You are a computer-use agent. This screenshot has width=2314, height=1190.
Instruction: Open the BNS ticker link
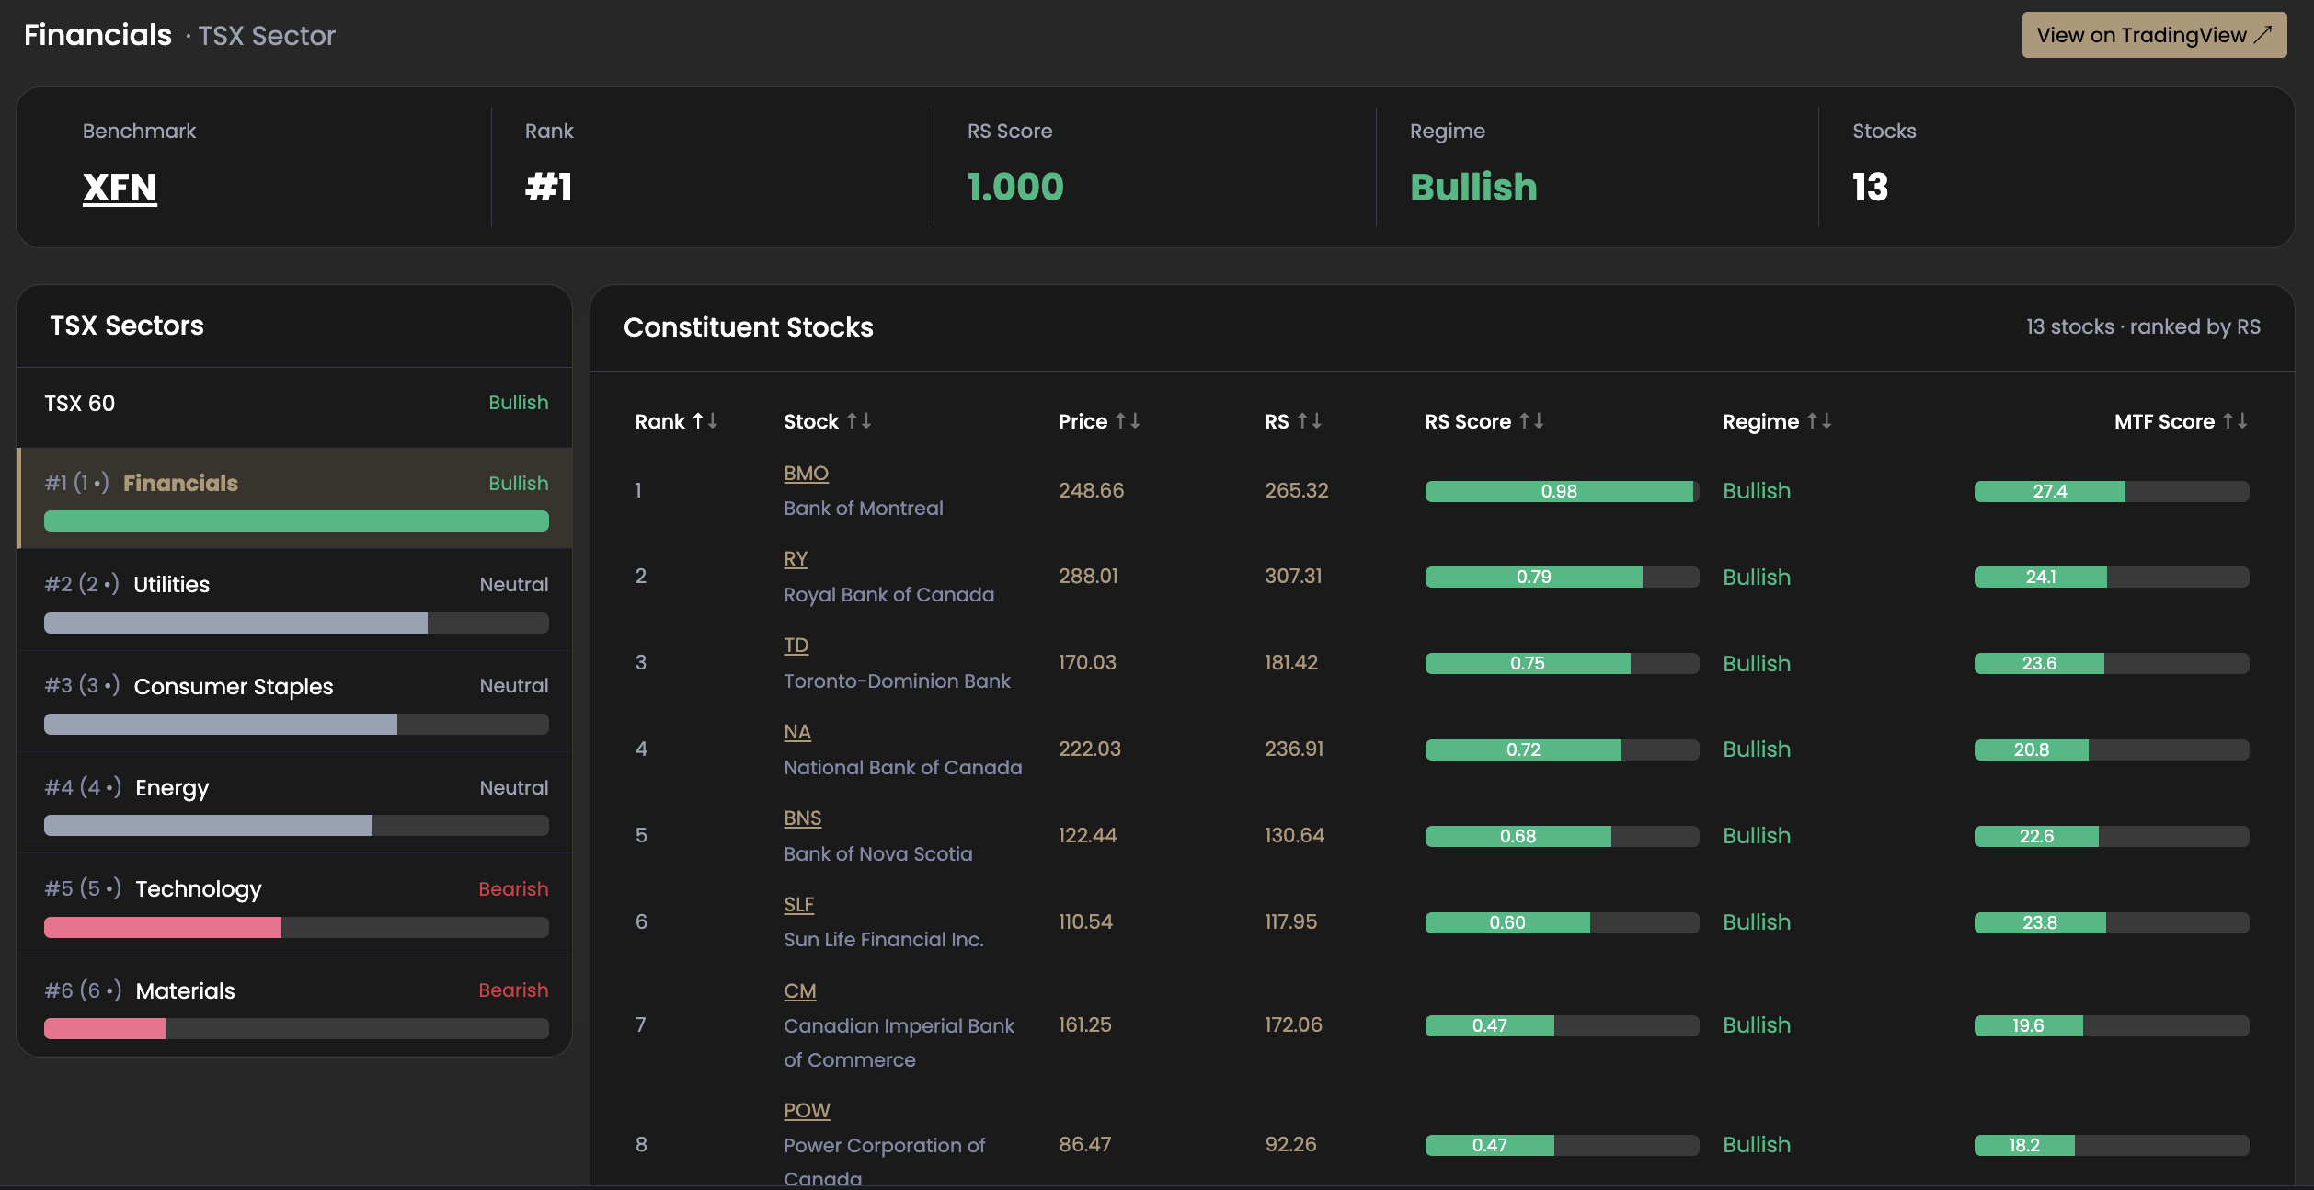(x=803, y=818)
